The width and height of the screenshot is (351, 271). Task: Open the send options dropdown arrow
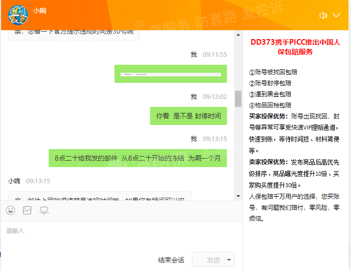tap(229, 259)
